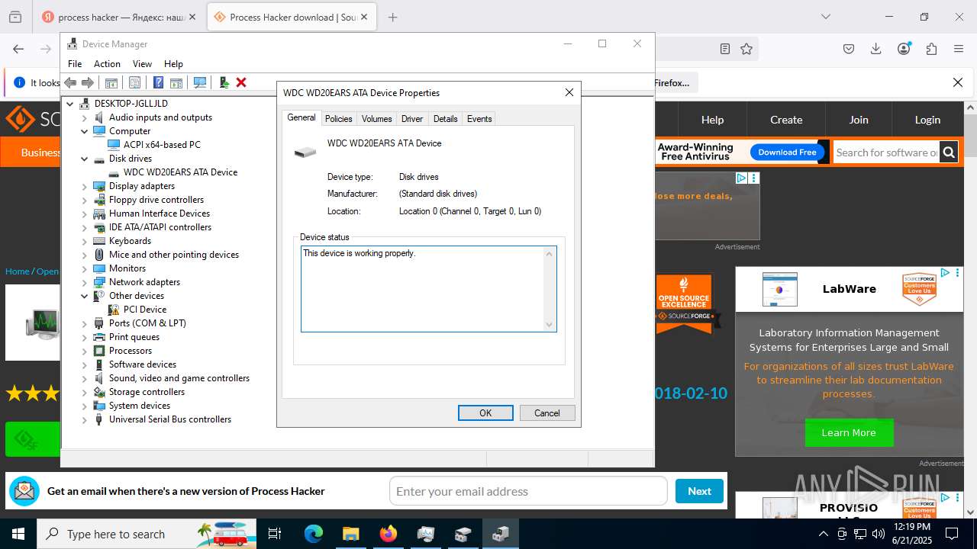Click the volume icon in system tray
This screenshot has height=549, width=977.
pos(878,534)
